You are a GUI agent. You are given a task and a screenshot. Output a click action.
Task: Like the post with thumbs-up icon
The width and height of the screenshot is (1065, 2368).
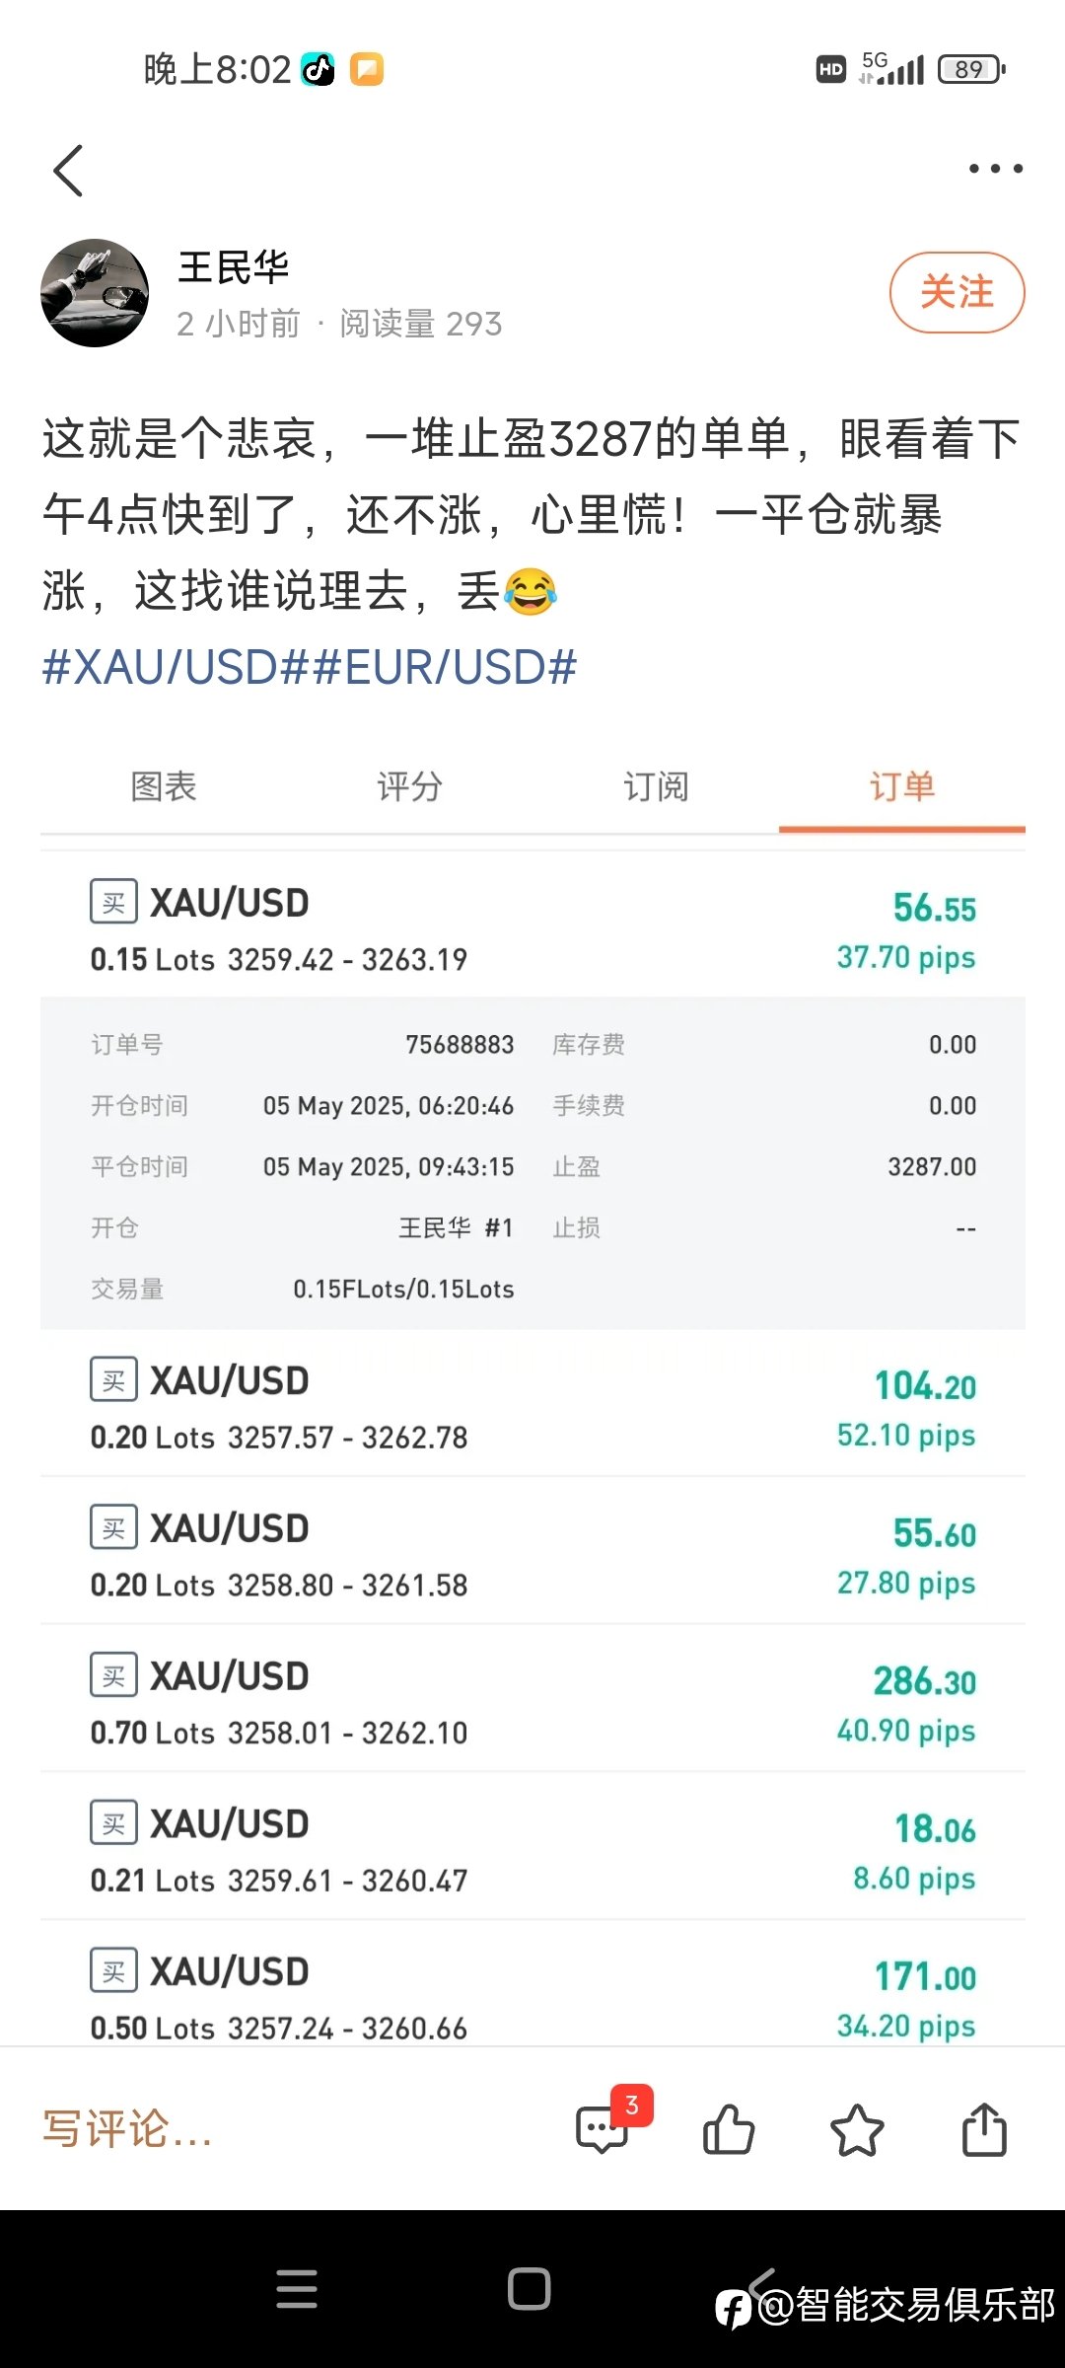tap(729, 2129)
